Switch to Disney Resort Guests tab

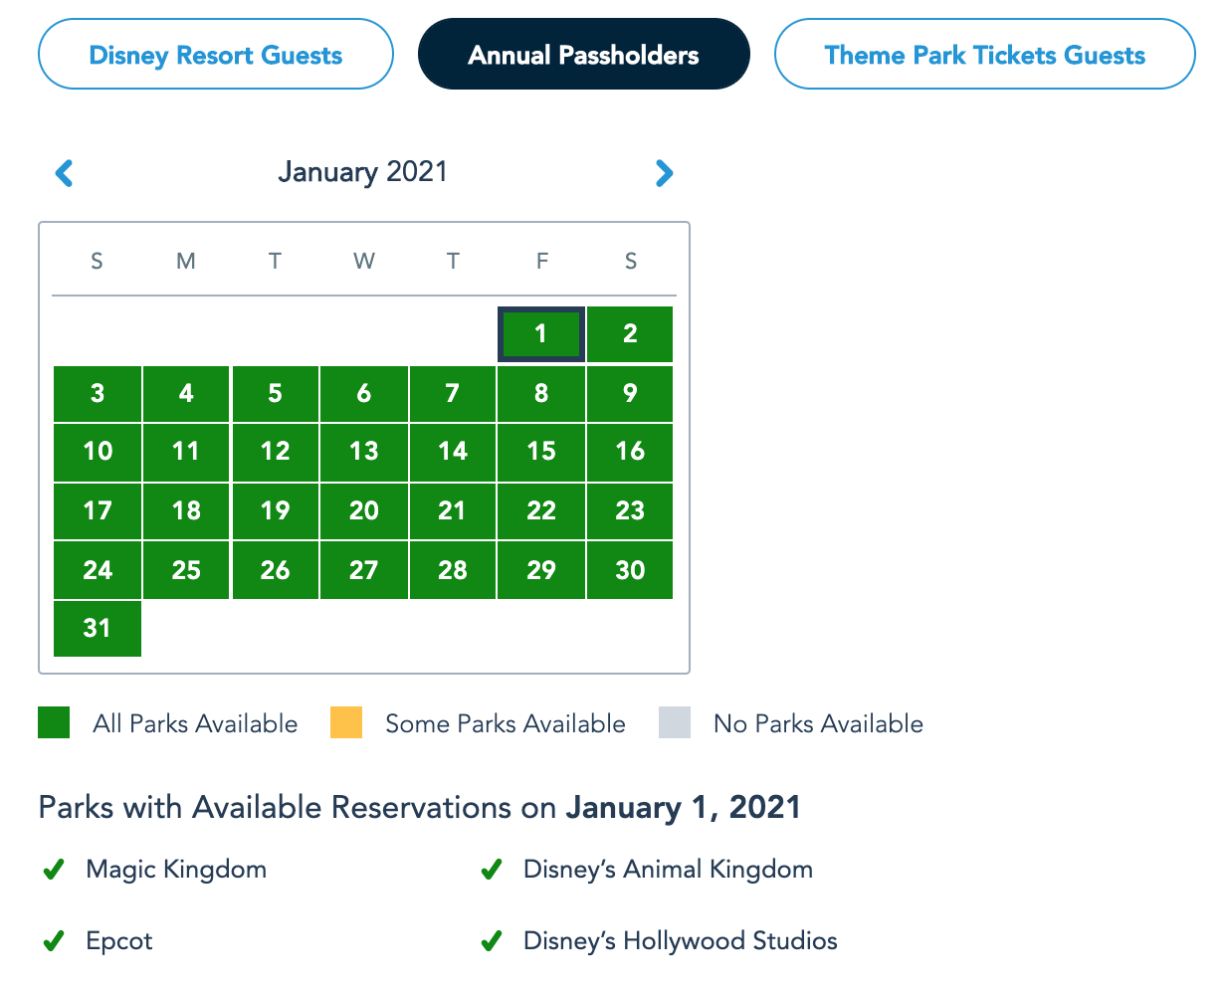point(216,55)
